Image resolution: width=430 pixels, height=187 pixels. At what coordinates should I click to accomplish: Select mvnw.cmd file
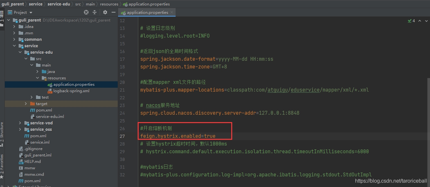pyautogui.click(x=34, y=174)
